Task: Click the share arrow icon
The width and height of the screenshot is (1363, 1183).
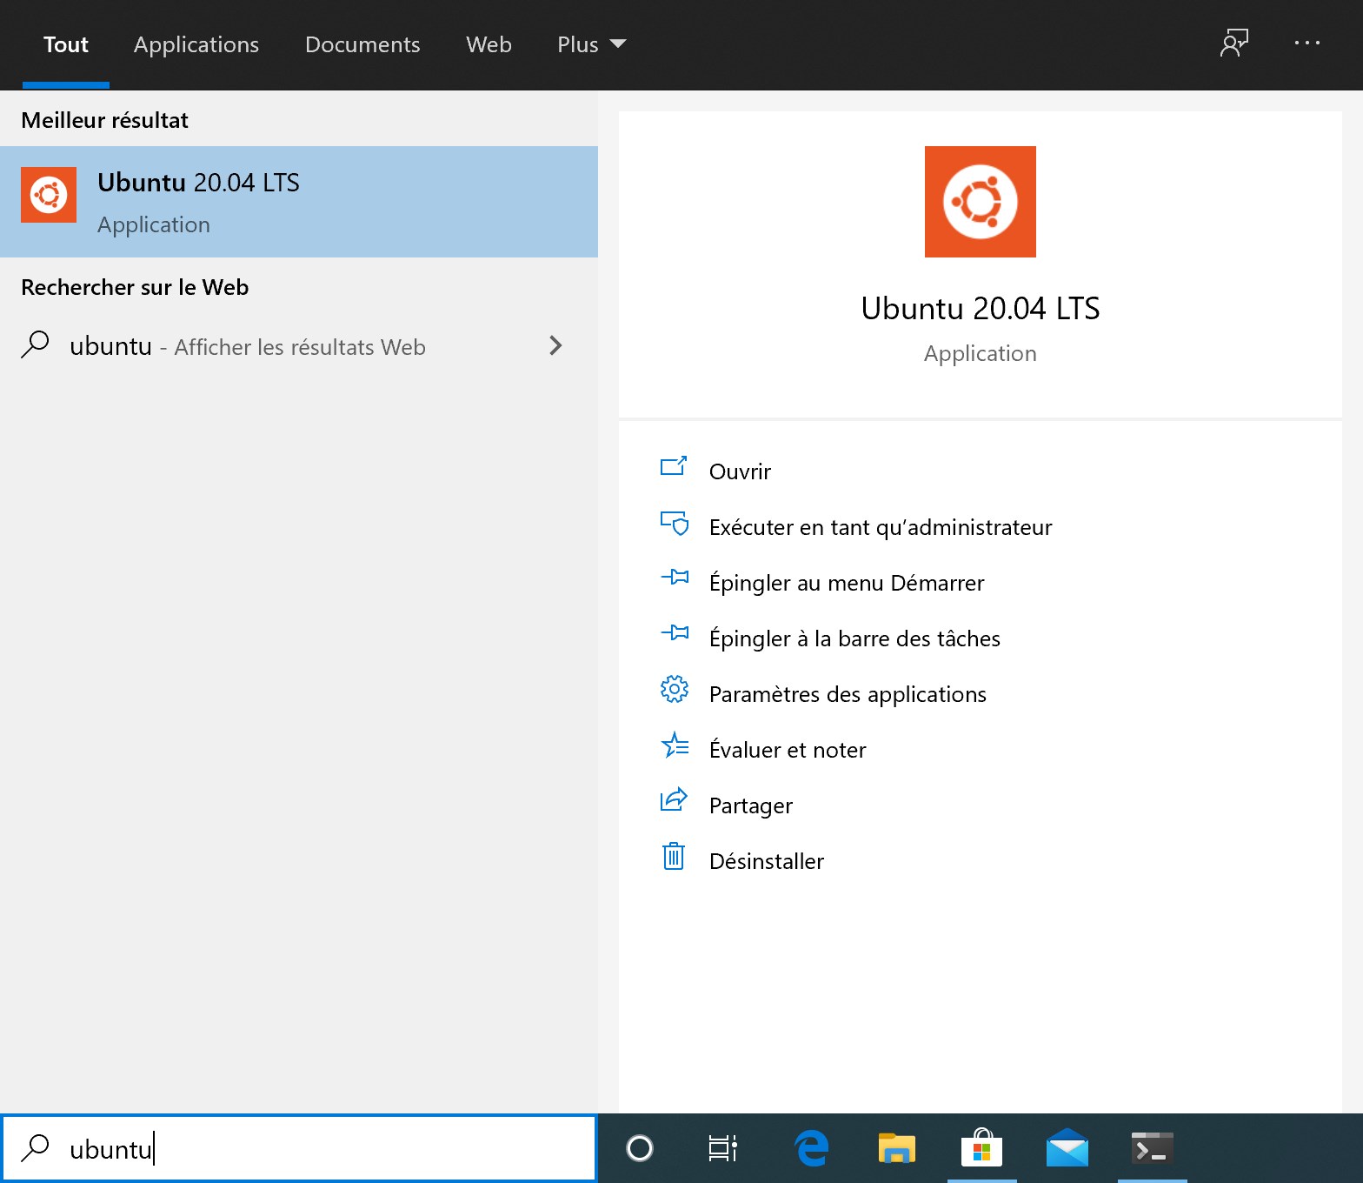Action: 674,799
